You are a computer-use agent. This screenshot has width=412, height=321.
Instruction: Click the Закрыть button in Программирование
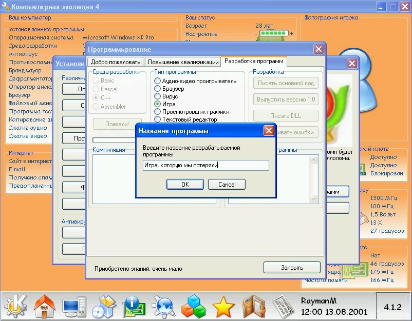292,268
